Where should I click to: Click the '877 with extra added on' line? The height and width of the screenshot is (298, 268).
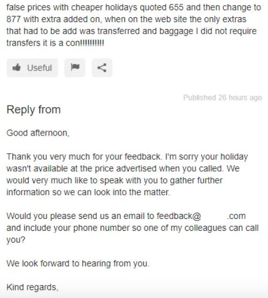(x=126, y=19)
